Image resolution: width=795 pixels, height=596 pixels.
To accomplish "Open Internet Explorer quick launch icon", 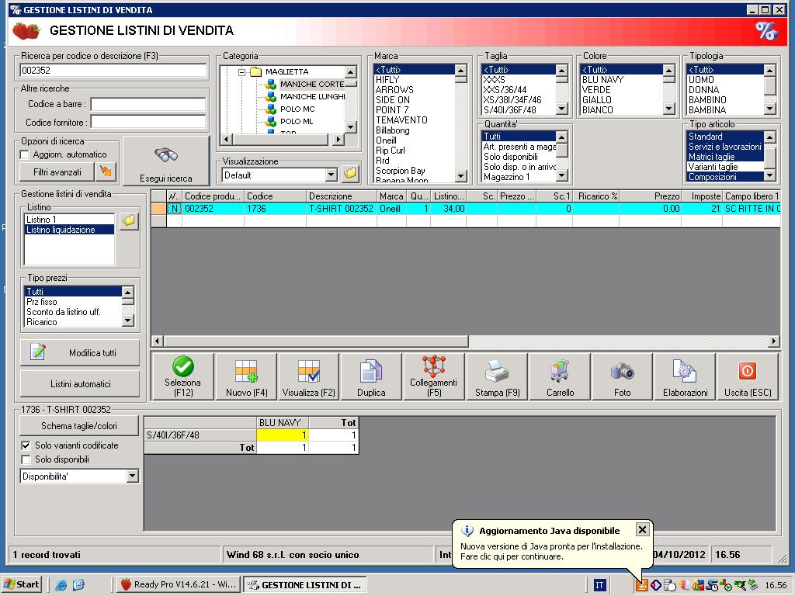I will pyautogui.click(x=61, y=585).
